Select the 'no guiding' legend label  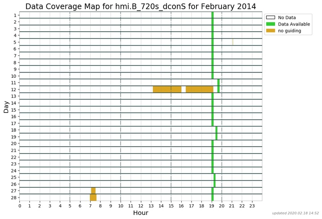[x=289, y=31]
